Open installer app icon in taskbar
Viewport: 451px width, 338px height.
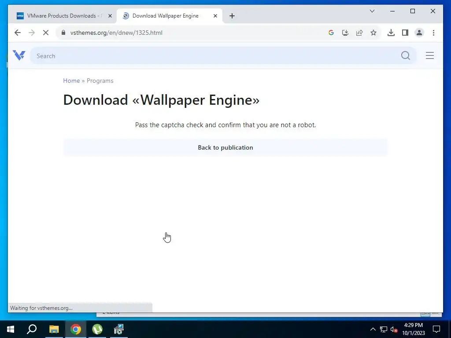(x=119, y=329)
